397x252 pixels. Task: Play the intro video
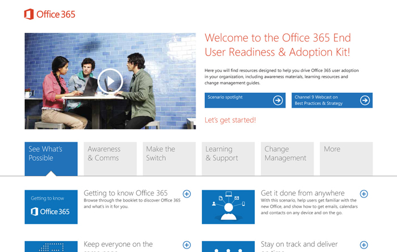pyautogui.click(x=110, y=81)
